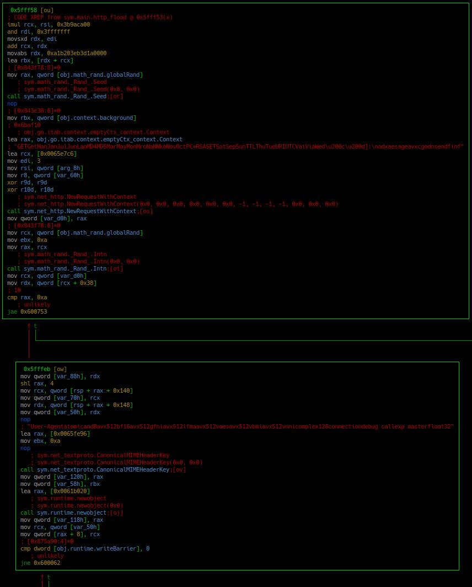Viewport: 472px width, 587px height.
Task: Follow the call to sym.net_textproto.CanonicalMIMEHeaderKey
Action: tap(103, 470)
